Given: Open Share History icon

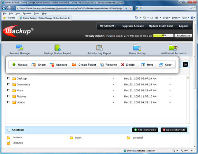Looking at the screenshot, I should pyautogui.click(x=137, y=47).
